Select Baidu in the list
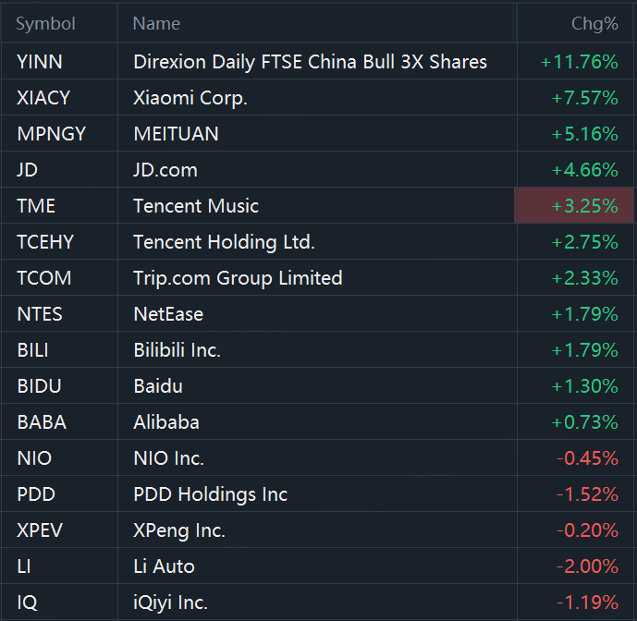The height and width of the screenshot is (621, 637). [x=158, y=386]
